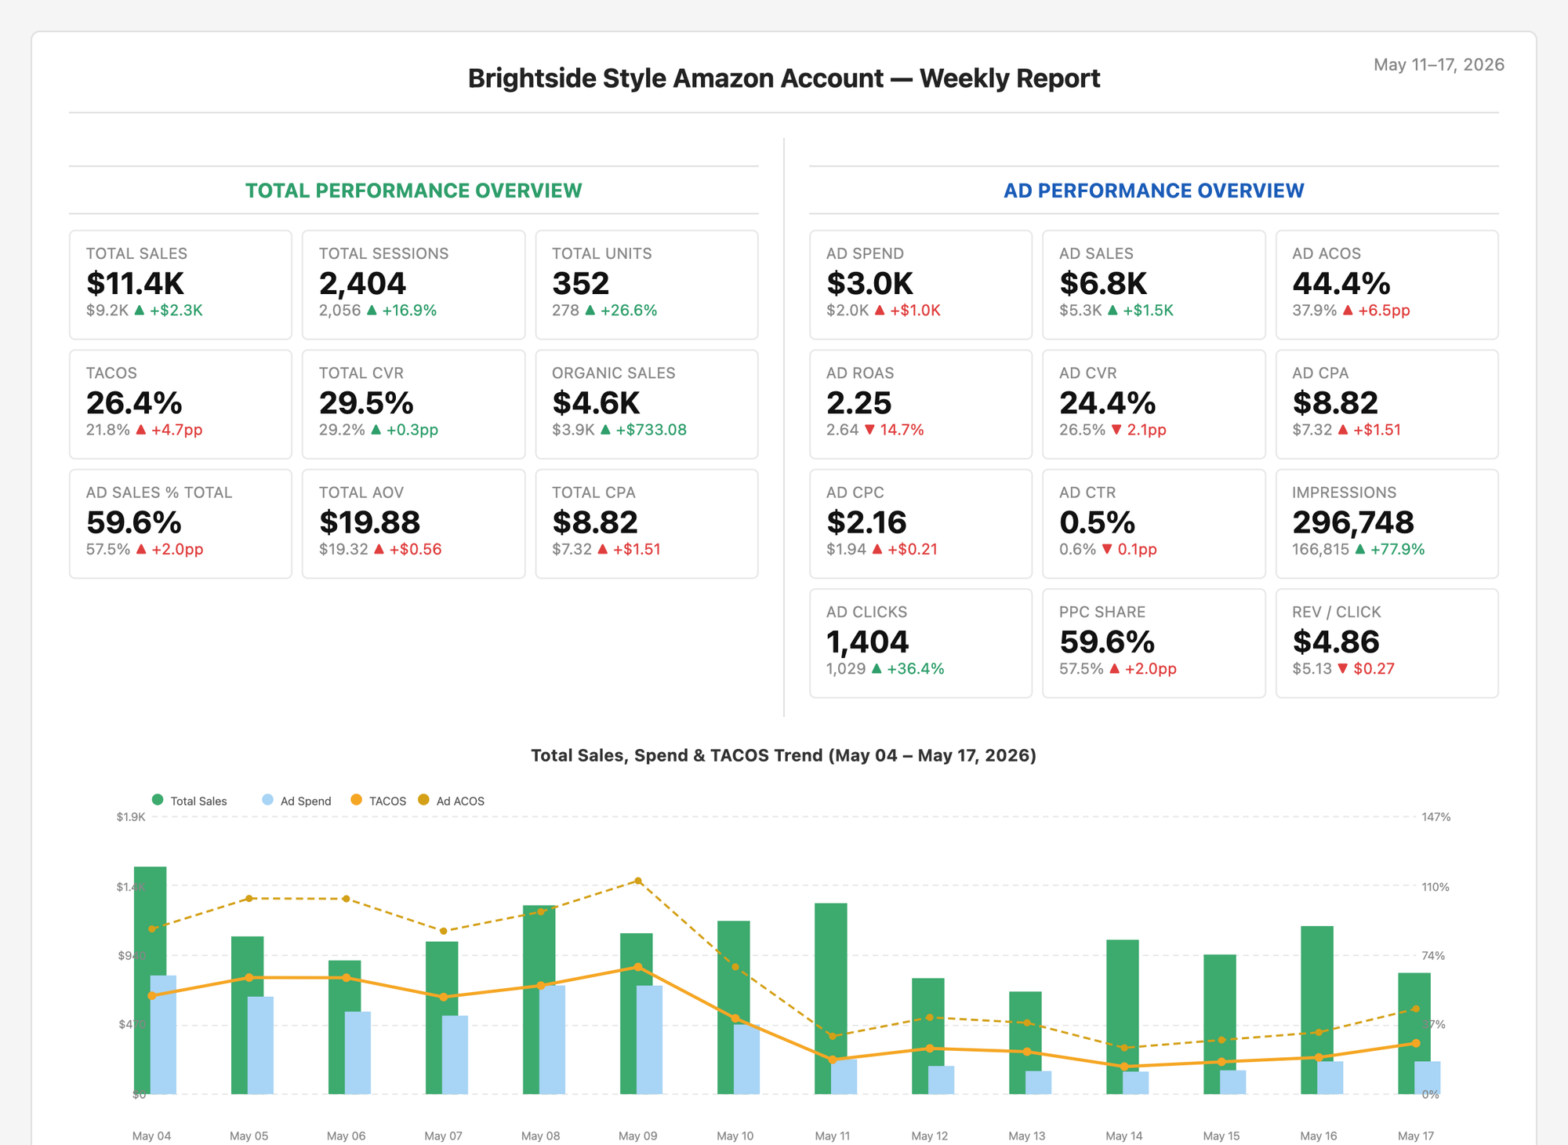Open the Total Sessions 2,404 card
The height and width of the screenshot is (1145, 1568).
(x=413, y=285)
